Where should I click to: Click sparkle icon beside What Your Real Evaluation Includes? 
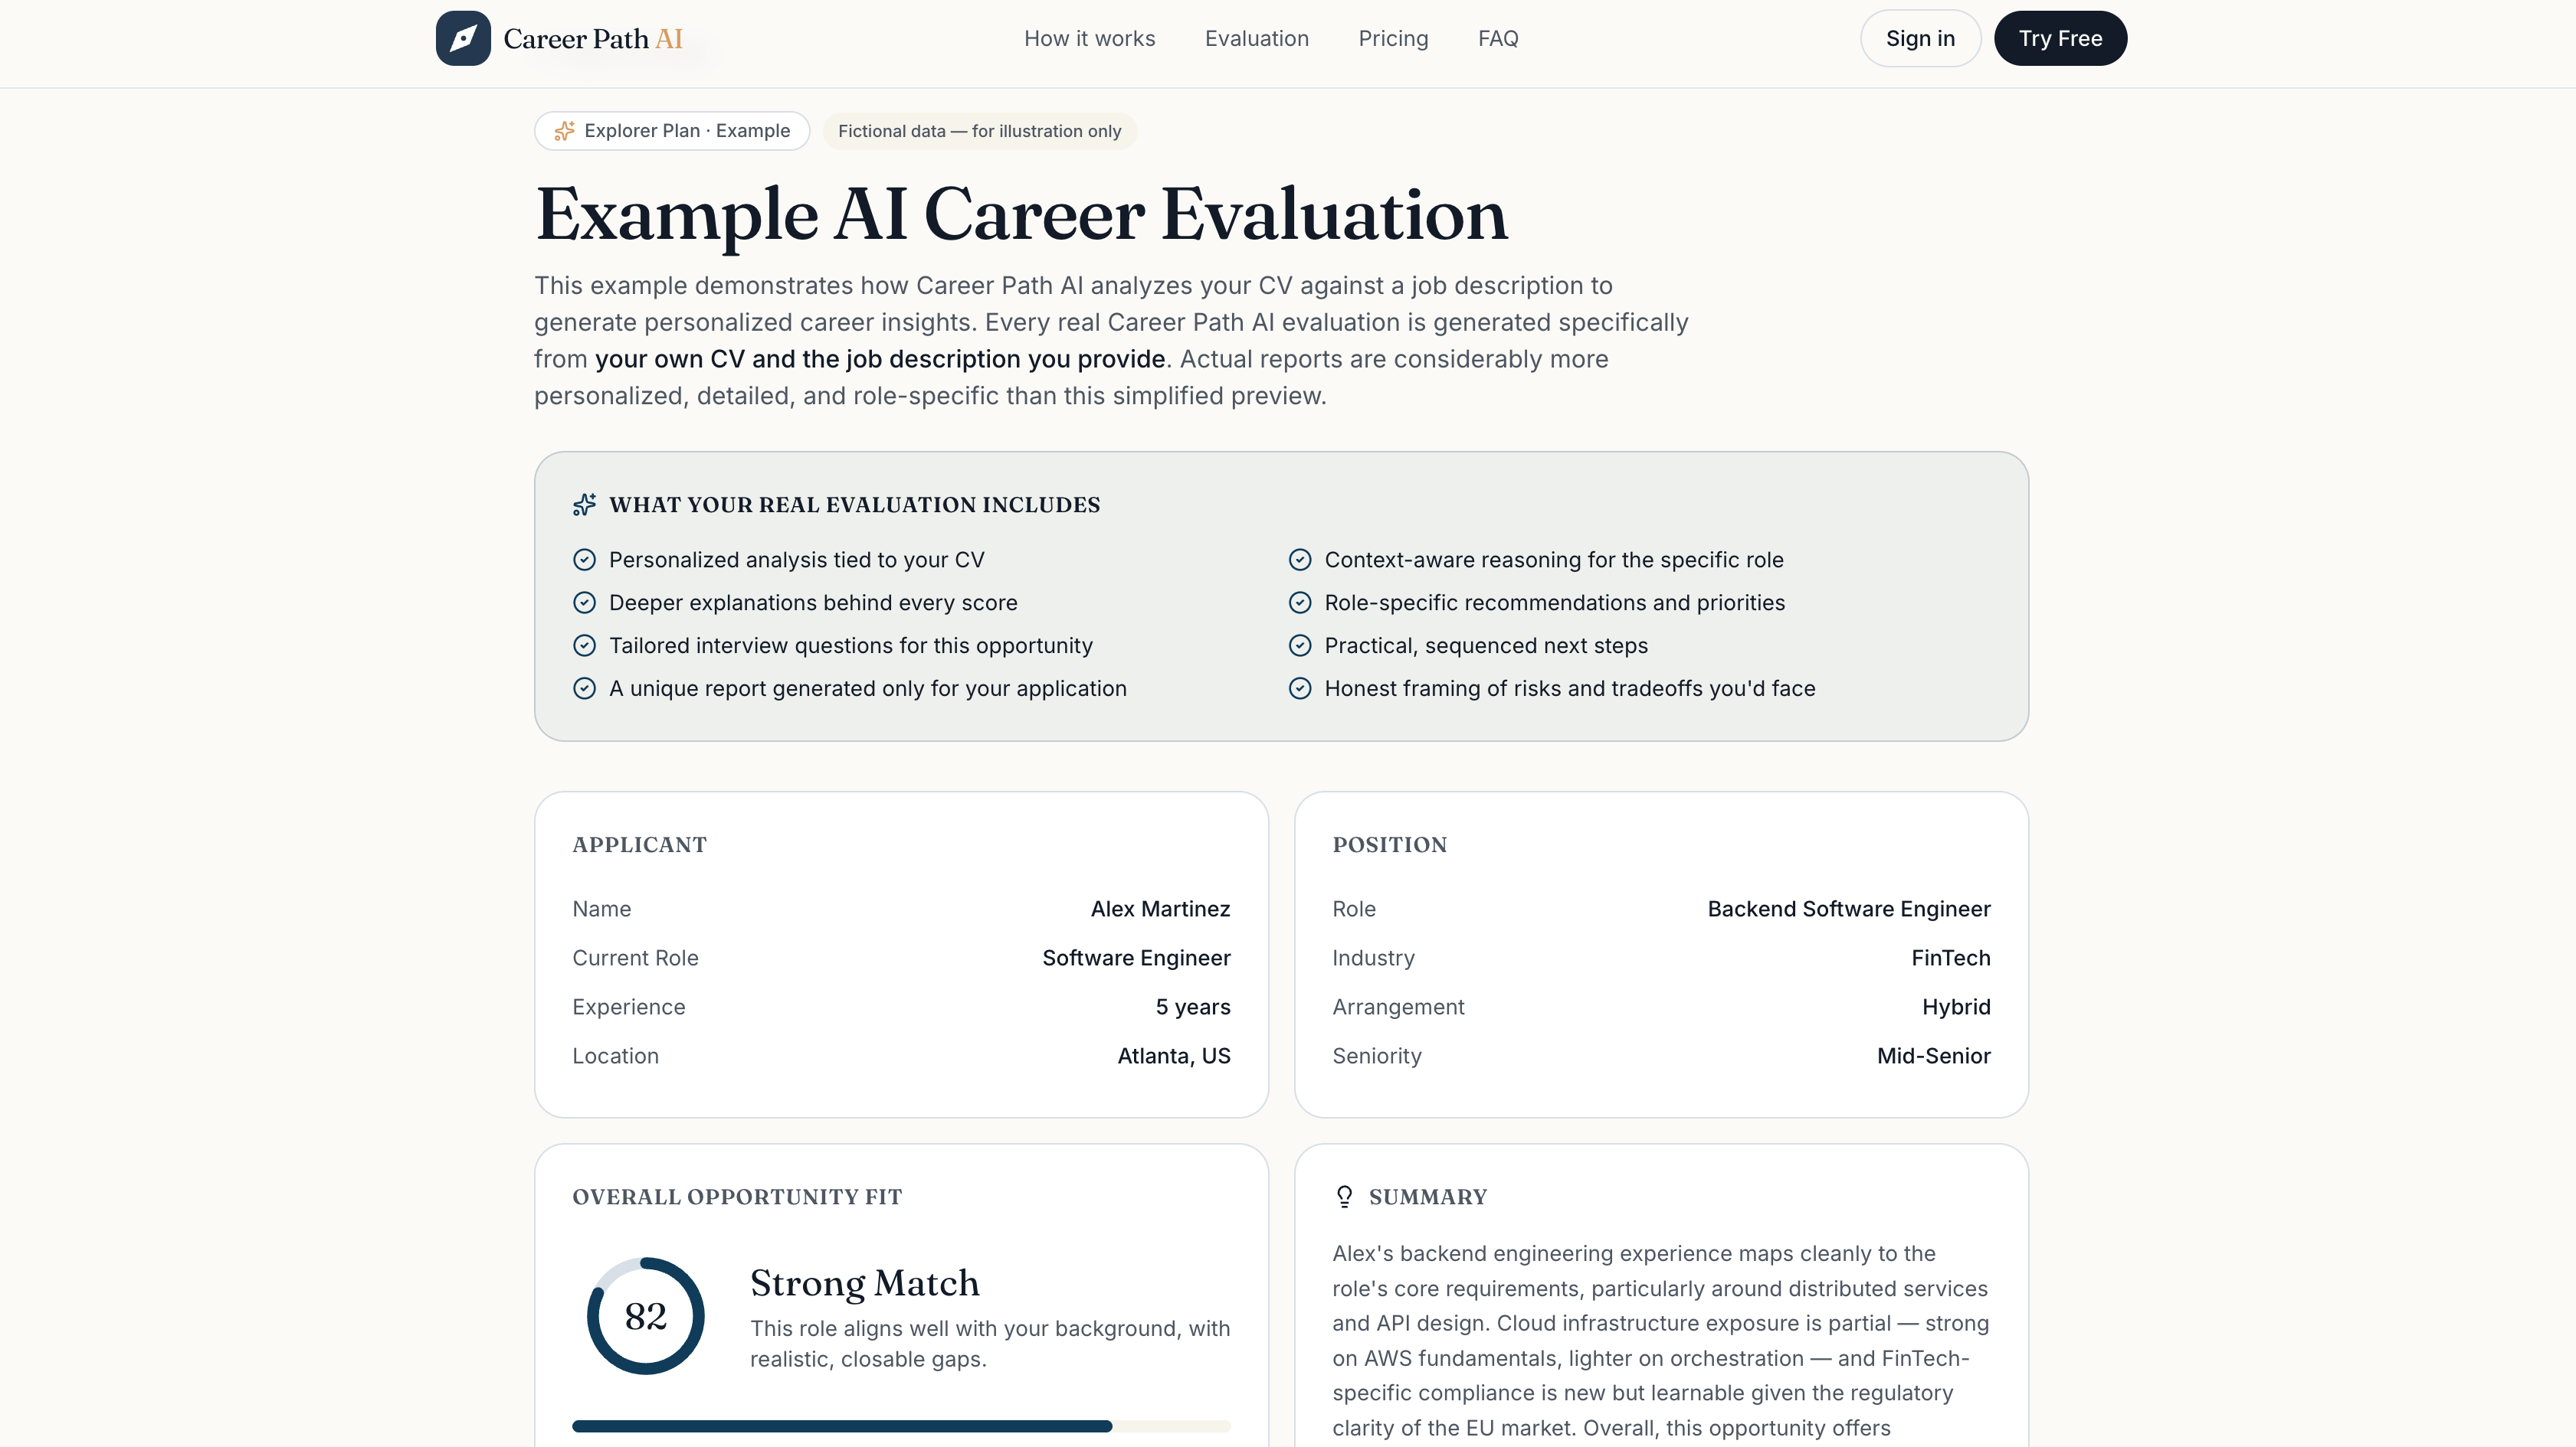tap(584, 505)
